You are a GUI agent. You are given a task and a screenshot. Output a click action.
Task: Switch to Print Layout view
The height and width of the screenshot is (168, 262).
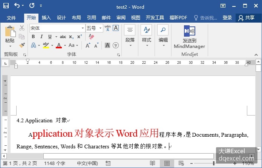[x=167, y=163]
